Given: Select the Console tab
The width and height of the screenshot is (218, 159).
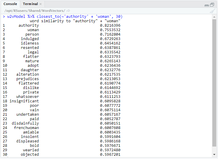Looking at the screenshot, I should pyautogui.click(x=10, y=4).
